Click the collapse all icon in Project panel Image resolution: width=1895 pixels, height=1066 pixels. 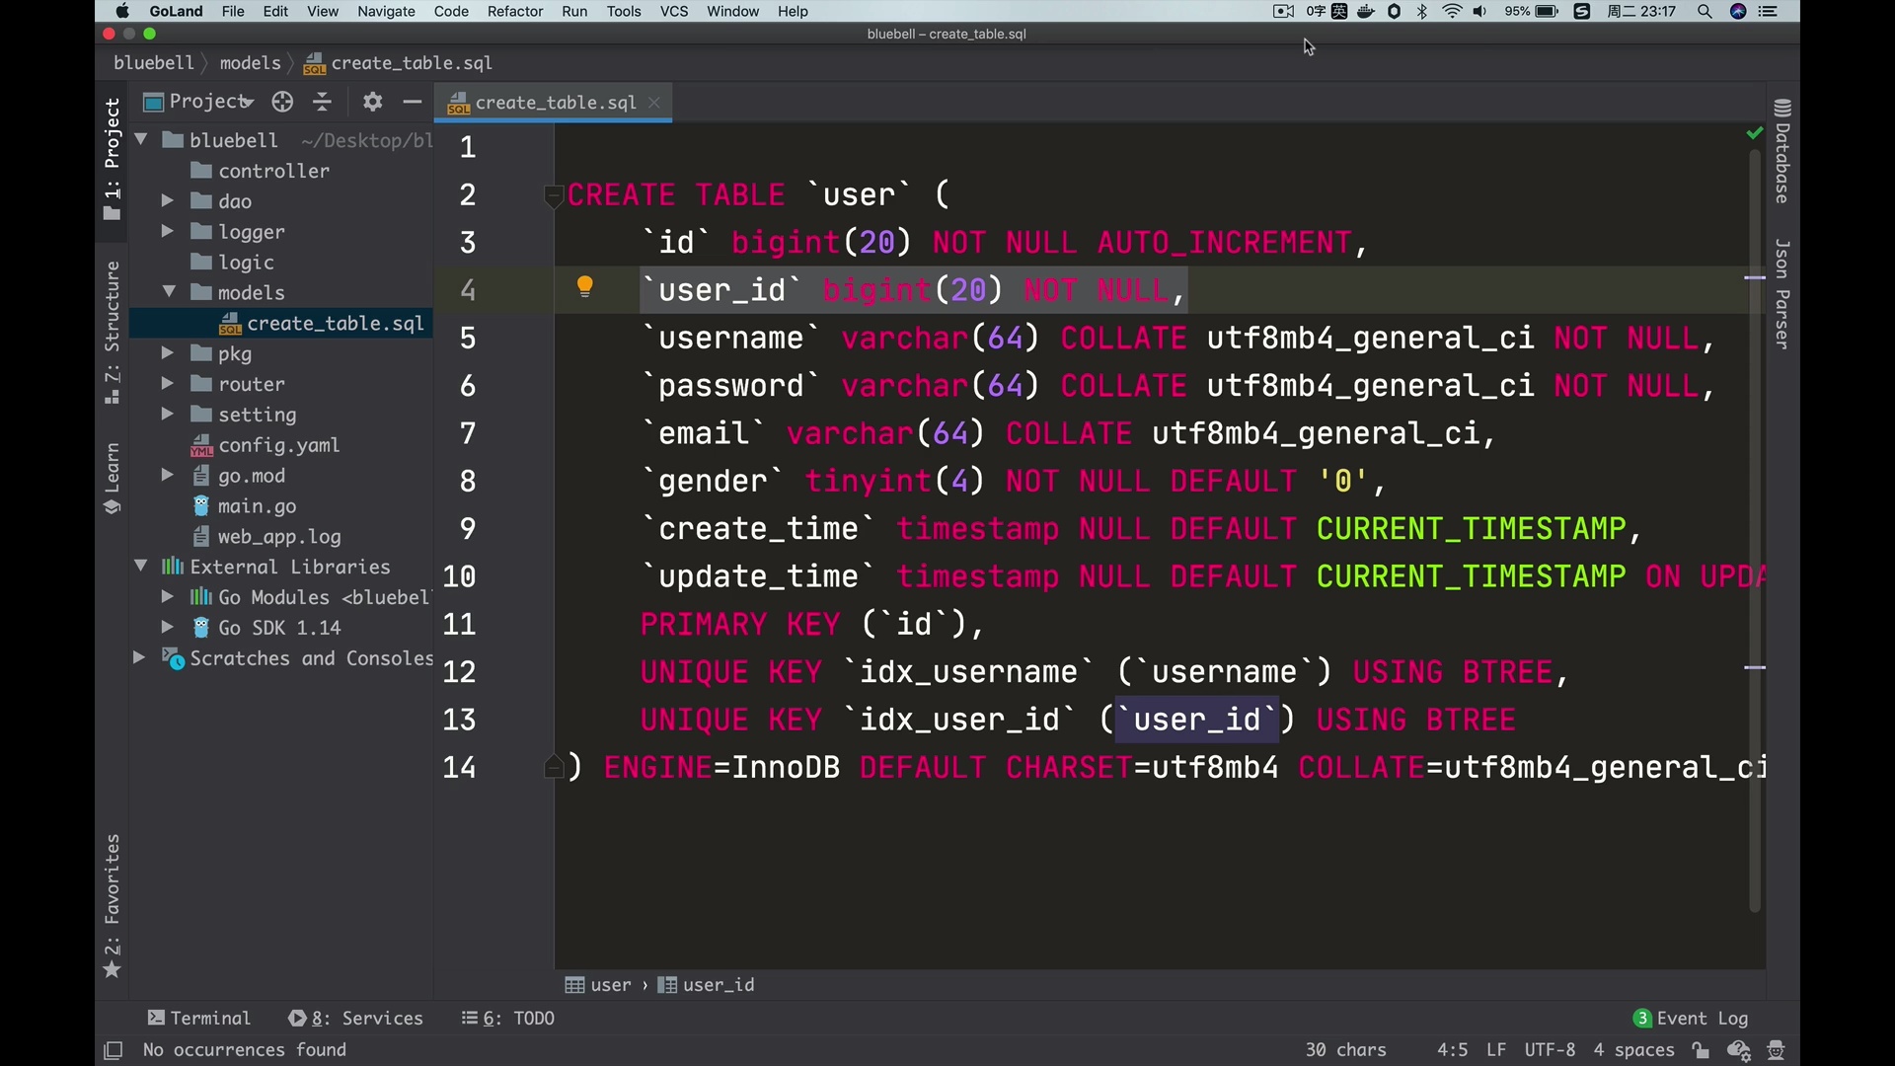coord(323,102)
